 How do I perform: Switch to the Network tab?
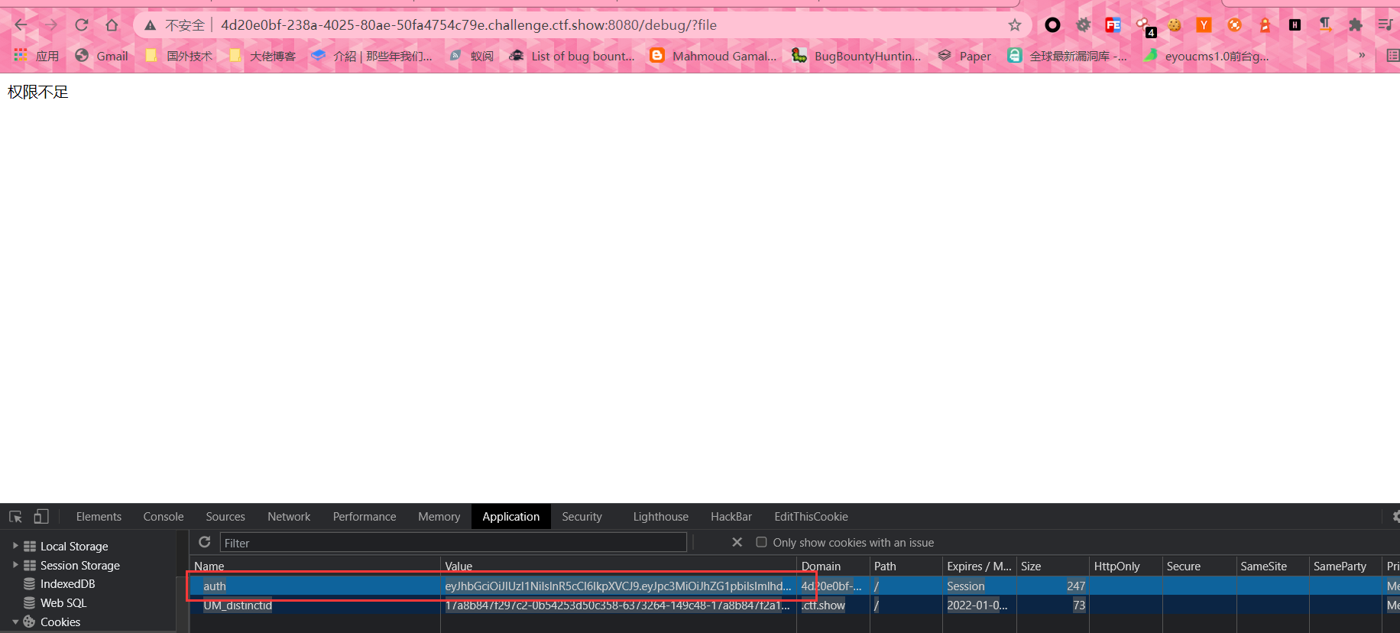tap(289, 517)
